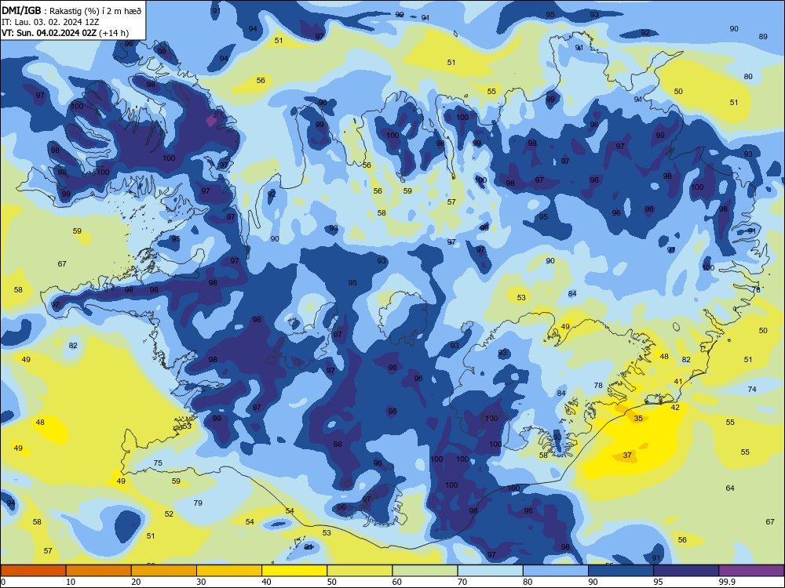Click the map value '80' near the northeast

tap(748, 77)
